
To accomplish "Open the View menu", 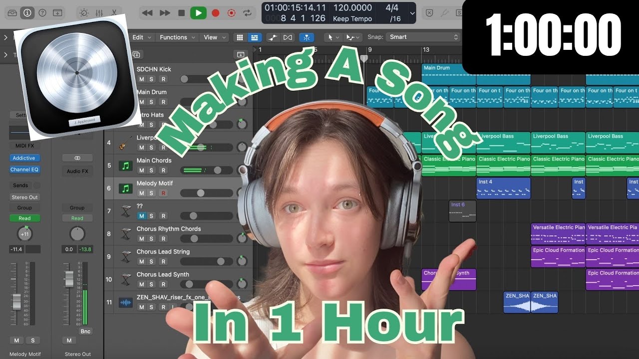I will (215, 37).
